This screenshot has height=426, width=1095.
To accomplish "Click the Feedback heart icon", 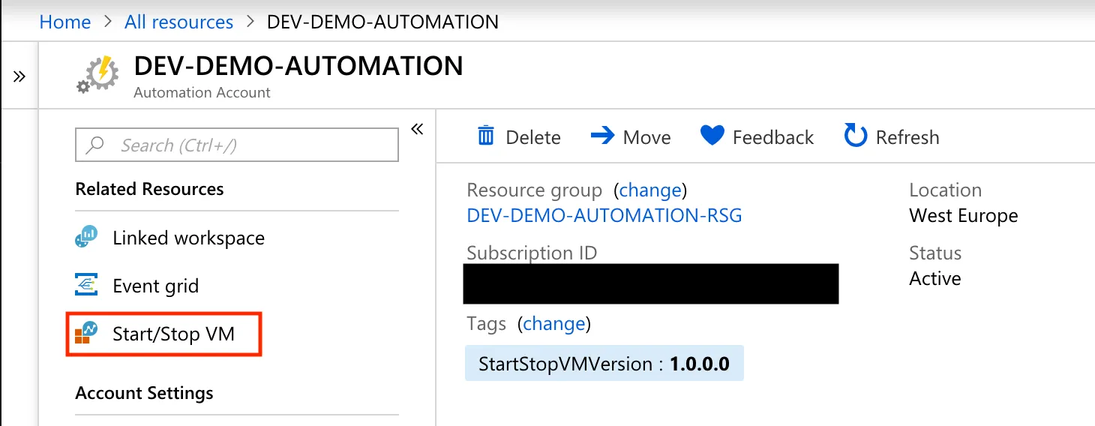I will 712,136.
